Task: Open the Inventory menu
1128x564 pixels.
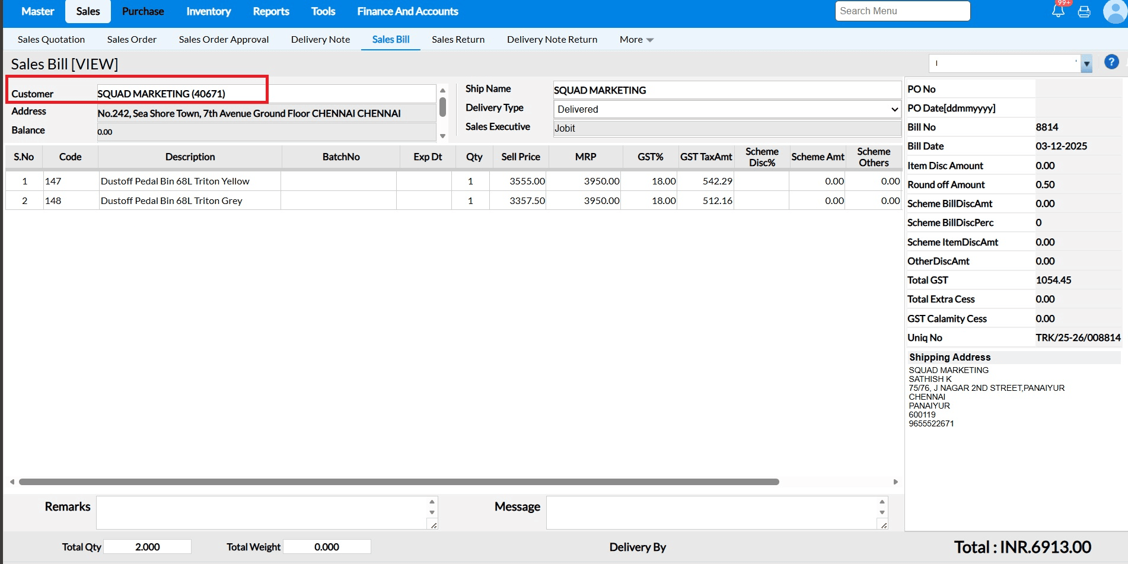Action: (208, 11)
